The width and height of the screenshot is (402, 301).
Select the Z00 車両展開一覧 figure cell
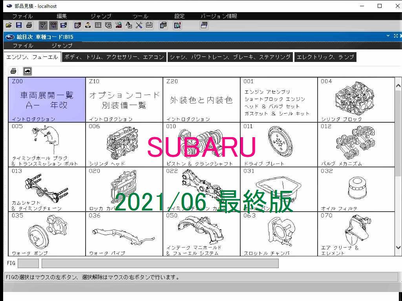click(x=46, y=100)
